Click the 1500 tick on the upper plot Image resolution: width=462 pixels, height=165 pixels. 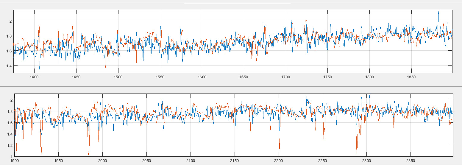[118, 77]
